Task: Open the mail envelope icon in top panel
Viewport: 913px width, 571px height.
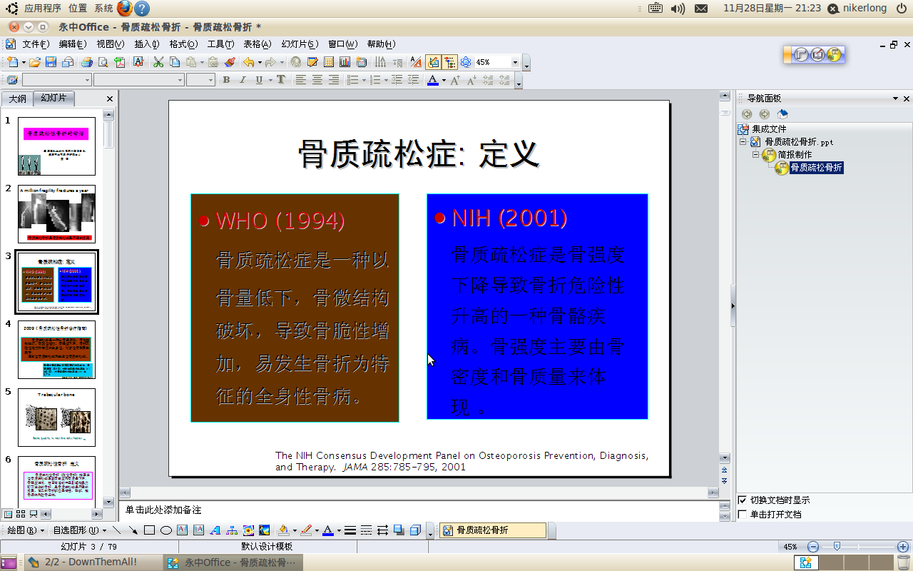Action: pyautogui.click(x=701, y=9)
